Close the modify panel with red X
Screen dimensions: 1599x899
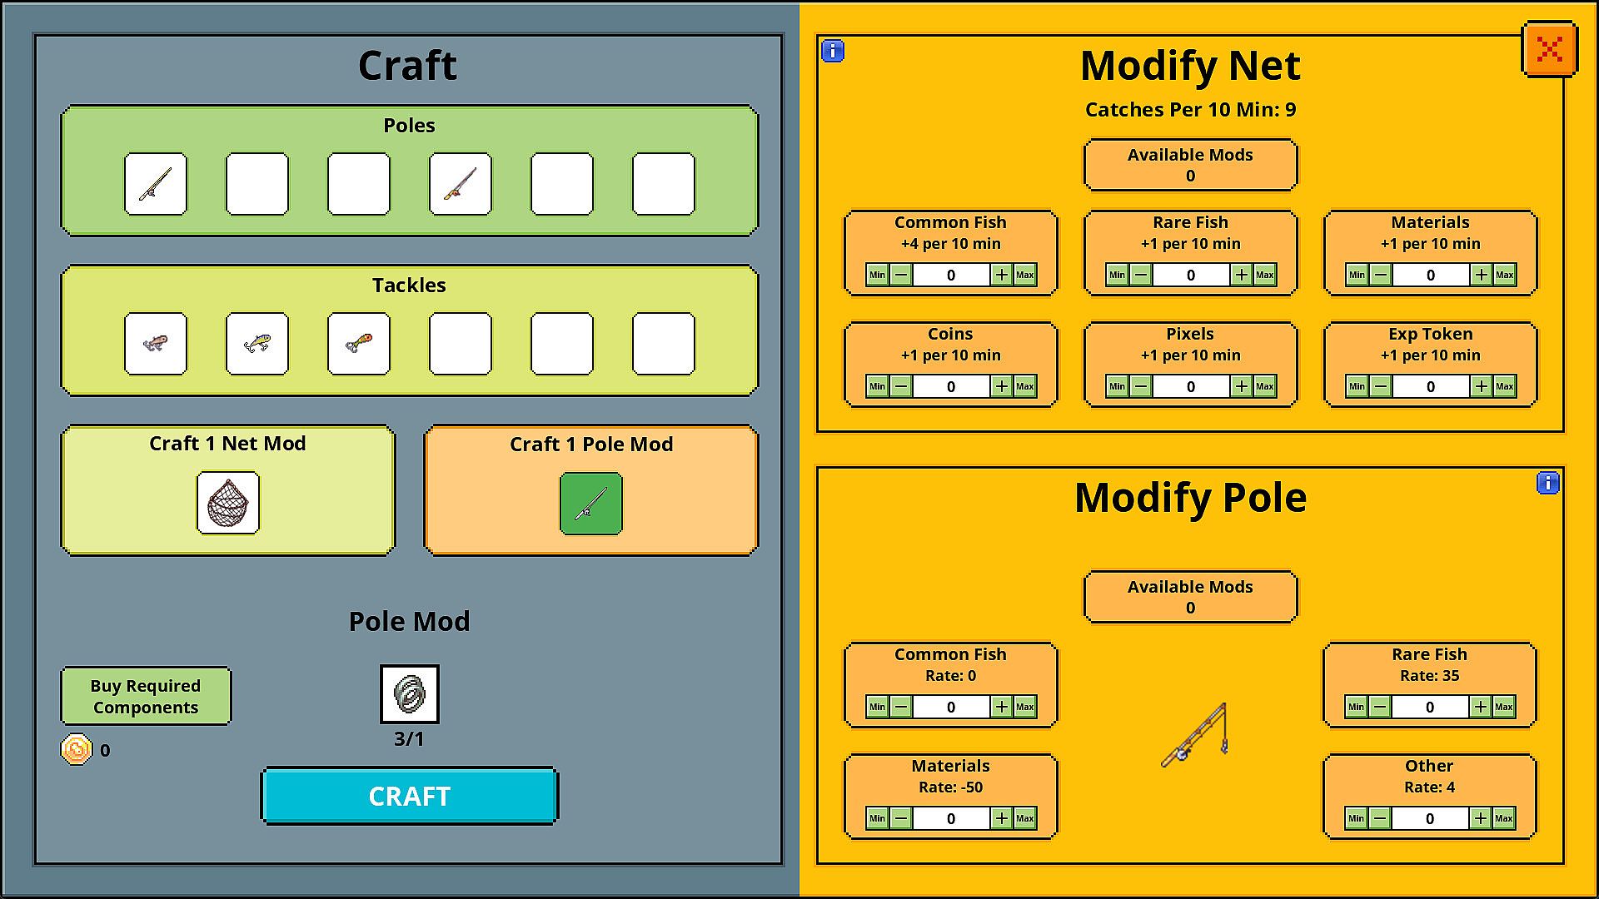[x=1549, y=49]
